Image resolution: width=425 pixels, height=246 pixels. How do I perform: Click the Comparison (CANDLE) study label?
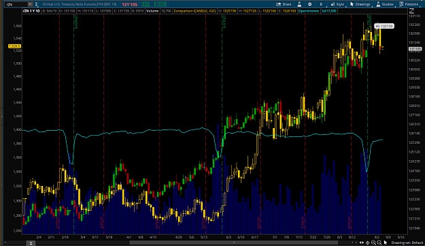click(195, 11)
